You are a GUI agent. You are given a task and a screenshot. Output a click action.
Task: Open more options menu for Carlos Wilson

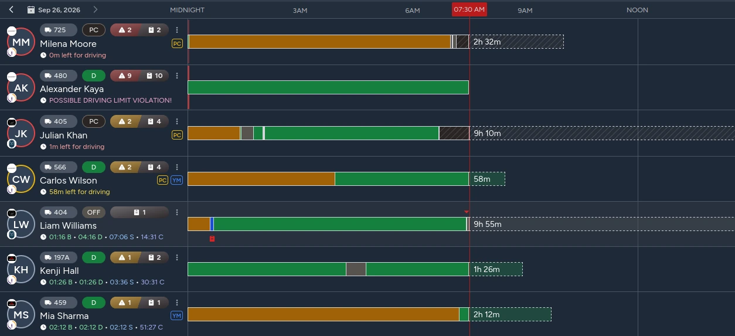point(177,167)
